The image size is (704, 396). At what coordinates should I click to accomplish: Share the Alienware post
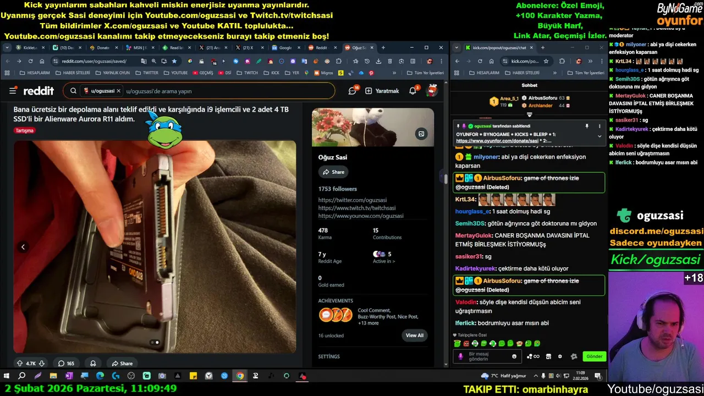[x=122, y=364]
